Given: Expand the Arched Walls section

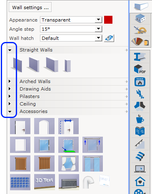Looking at the screenshot, I should [x=10, y=81].
